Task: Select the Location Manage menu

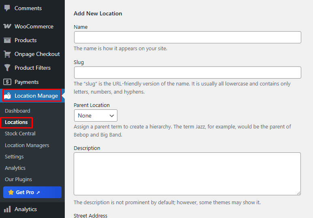Action: (x=32, y=96)
